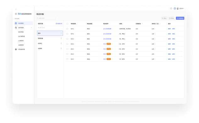Viewport: 199px width, 123px height.
Task: Click the round avatar photo in header
Action: pos(178,8)
